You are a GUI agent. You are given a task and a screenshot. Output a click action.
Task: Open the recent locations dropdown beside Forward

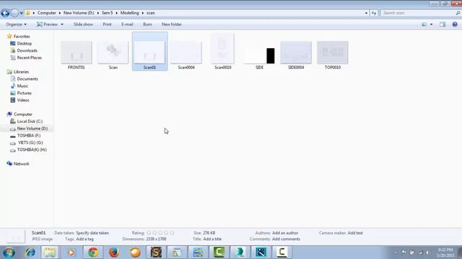(21, 13)
